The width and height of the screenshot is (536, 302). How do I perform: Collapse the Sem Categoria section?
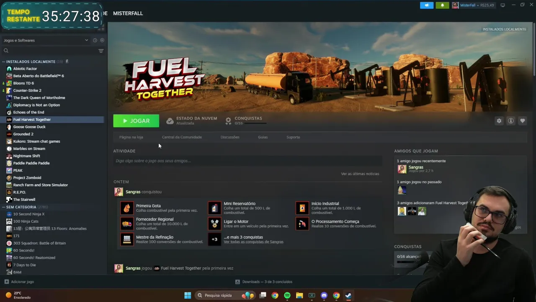pos(4,207)
